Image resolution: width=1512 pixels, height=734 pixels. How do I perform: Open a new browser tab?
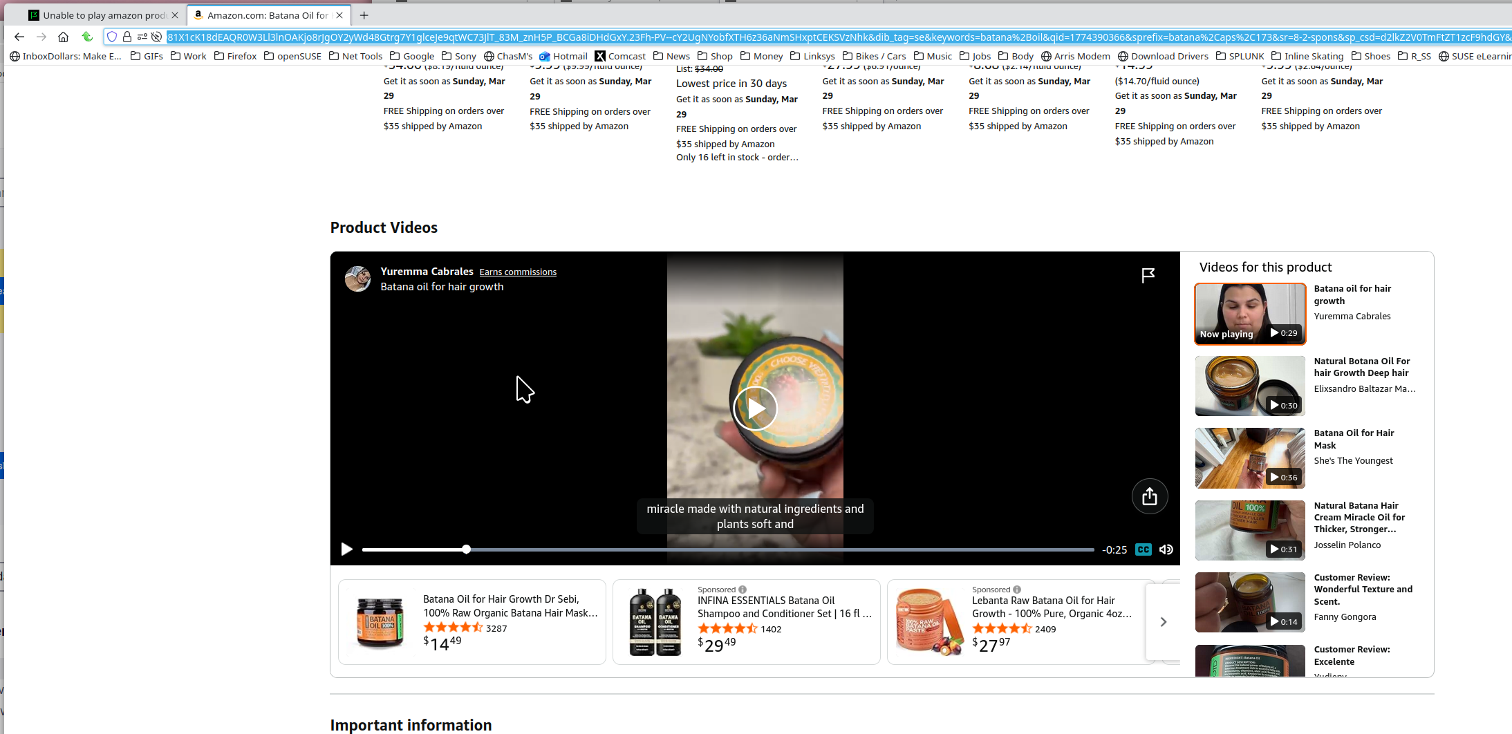click(364, 15)
